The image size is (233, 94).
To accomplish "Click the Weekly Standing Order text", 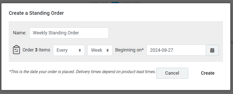I will pyautogui.click(x=56, y=33).
